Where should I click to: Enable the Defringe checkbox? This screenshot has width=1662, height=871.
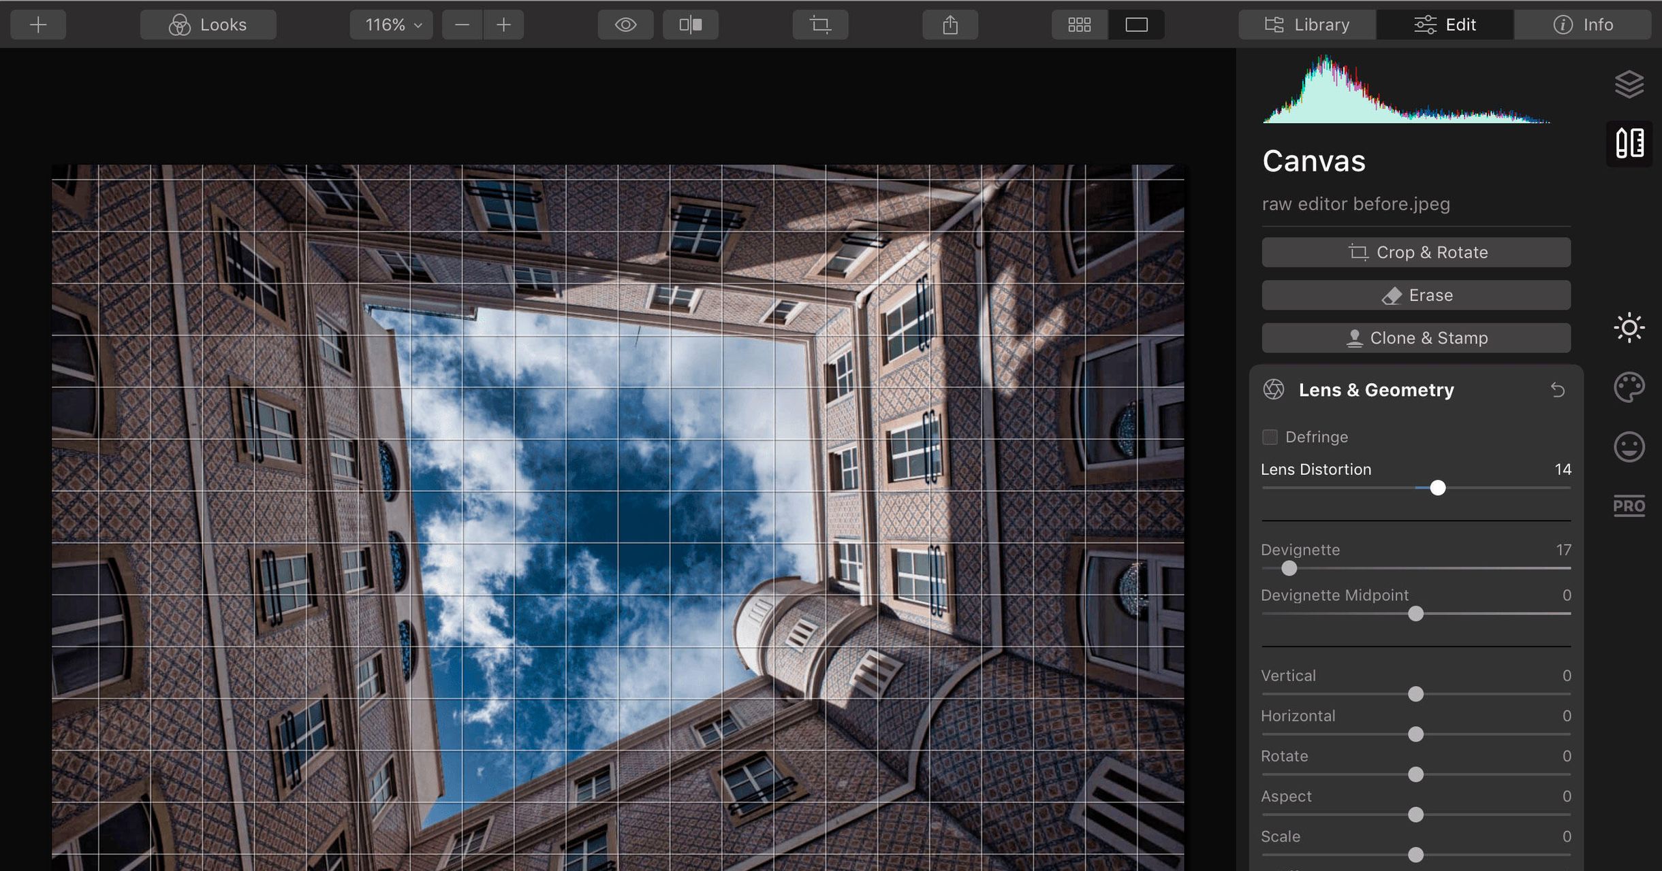pyautogui.click(x=1270, y=437)
